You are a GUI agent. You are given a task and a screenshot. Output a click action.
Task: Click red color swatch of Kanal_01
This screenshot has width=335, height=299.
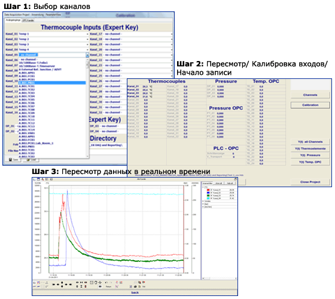tap(208, 190)
